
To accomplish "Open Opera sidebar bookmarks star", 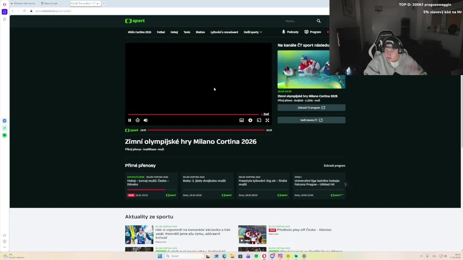I will 4,19.
